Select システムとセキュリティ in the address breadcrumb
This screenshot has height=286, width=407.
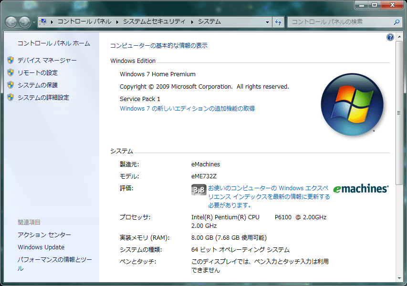(x=154, y=21)
